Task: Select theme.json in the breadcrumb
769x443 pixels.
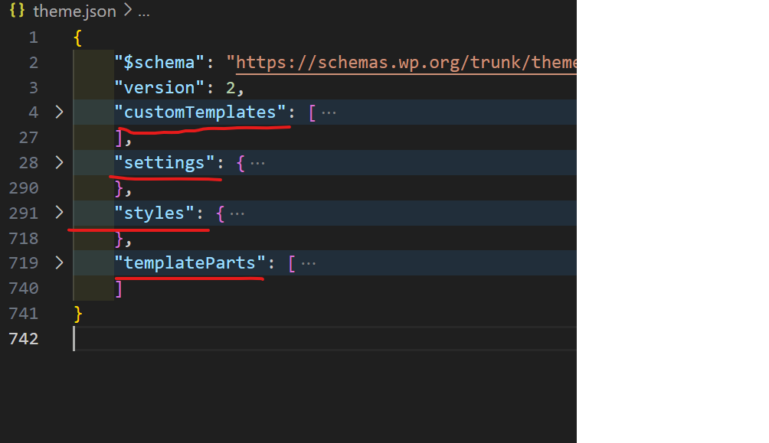Action: tap(74, 11)
